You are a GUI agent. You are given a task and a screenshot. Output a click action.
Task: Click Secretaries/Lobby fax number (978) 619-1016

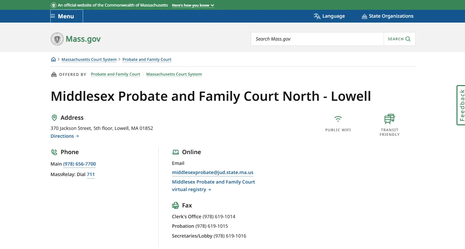pos(230,236)
